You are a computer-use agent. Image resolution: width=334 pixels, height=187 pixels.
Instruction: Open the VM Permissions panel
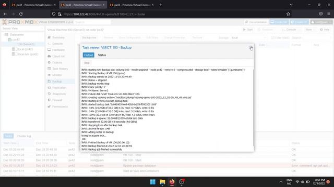60,106
